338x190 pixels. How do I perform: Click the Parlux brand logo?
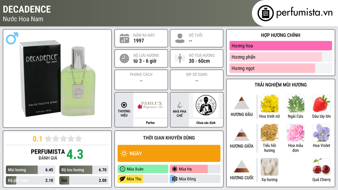[151, 105]
